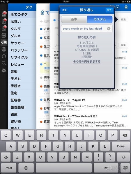Select the グルメ tag
This screenshot has width=131, height=174.
pyautogui.click(x=22, y=36)
